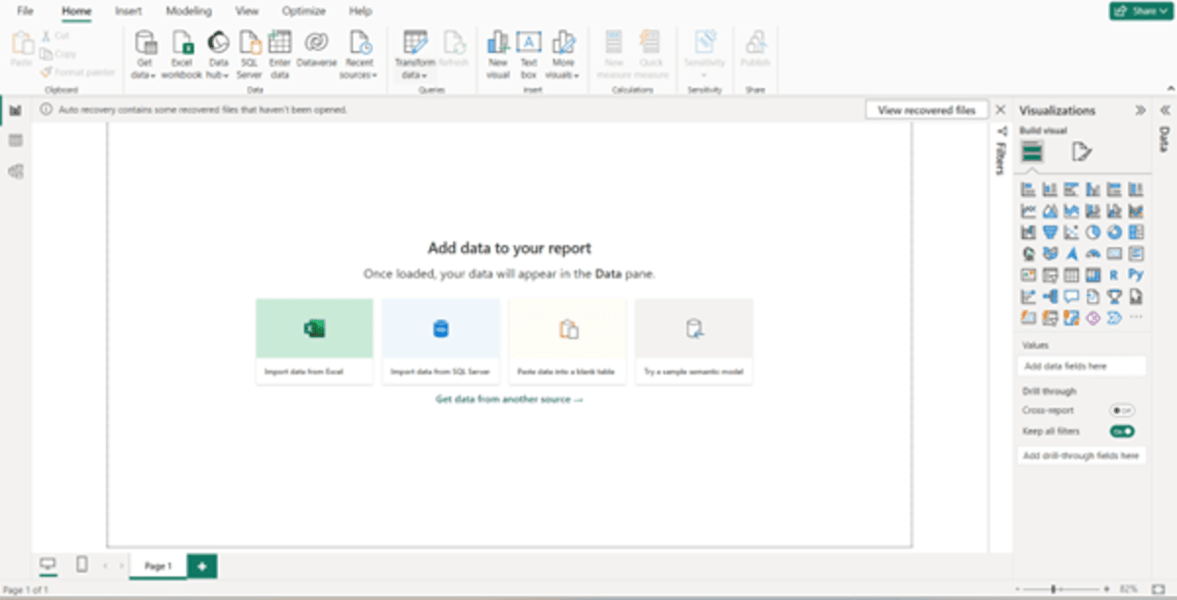Click the SQL Server ribbon button
Image resolution: width=1177 pixels, height=600 pixels.
pyautogui.click(x=249, y=54)
